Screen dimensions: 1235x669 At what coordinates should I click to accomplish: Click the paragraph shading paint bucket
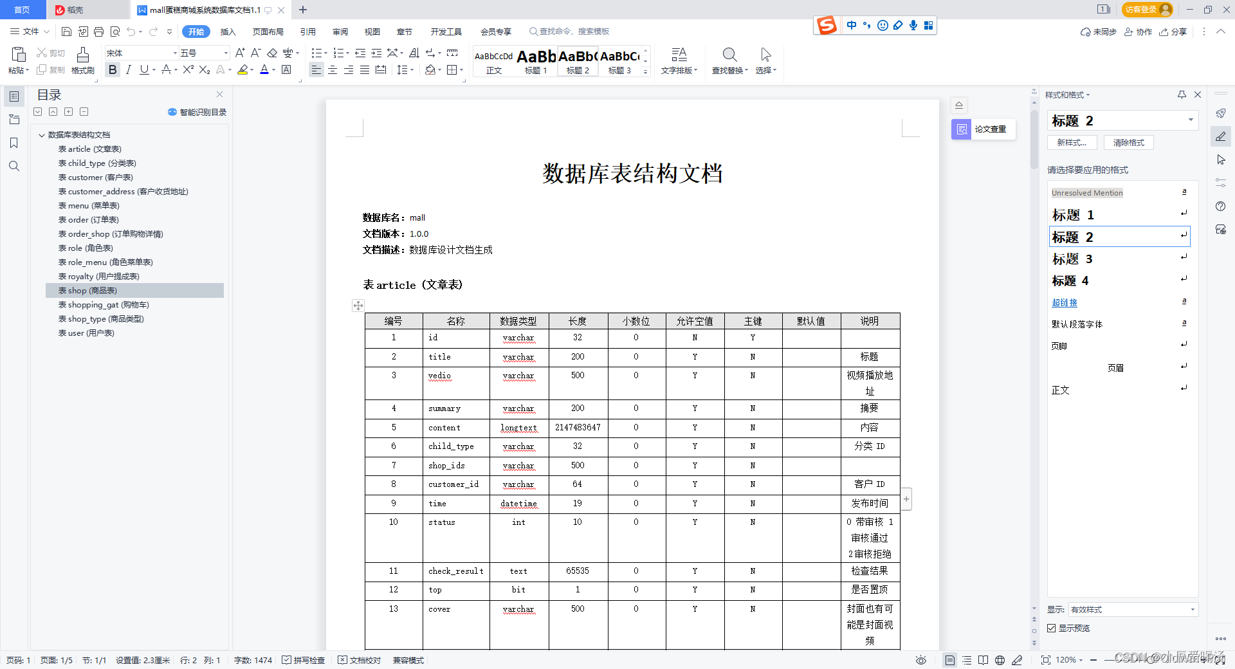coord(430,69)
